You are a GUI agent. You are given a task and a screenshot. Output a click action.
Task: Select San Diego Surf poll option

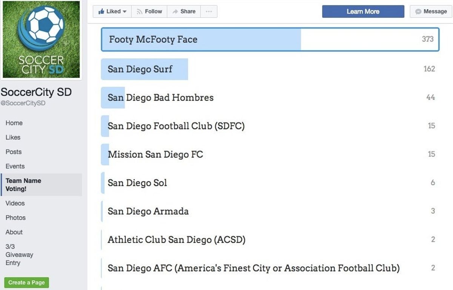[270, 69]
